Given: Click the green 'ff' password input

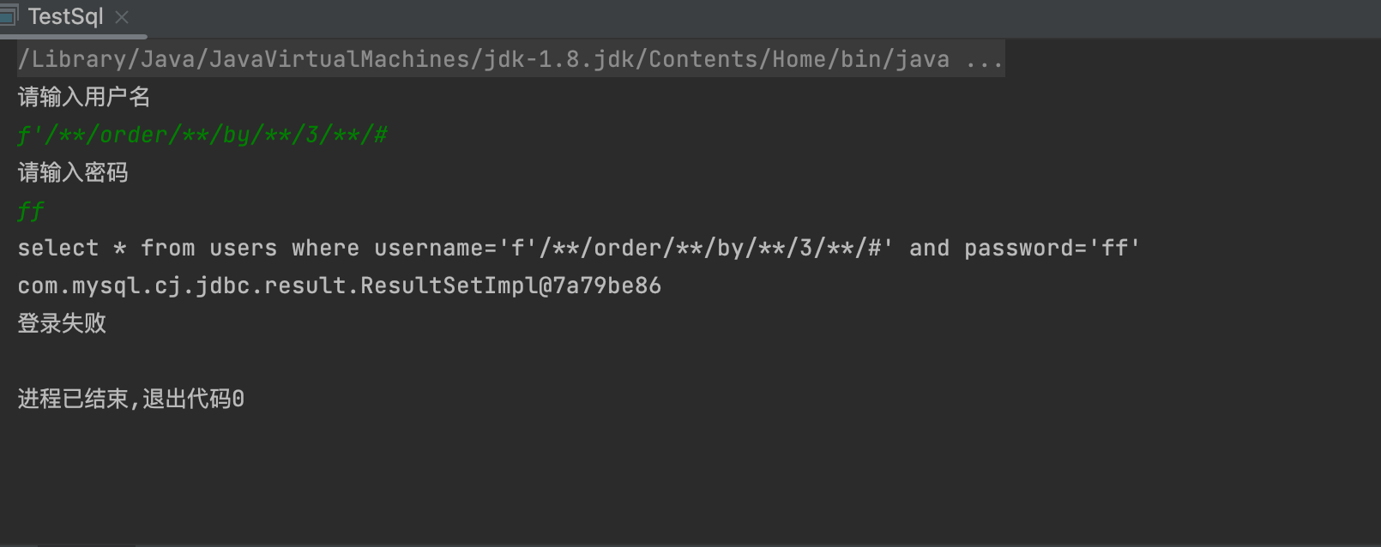Looking at the screenshot, I should tap(31, 211).
